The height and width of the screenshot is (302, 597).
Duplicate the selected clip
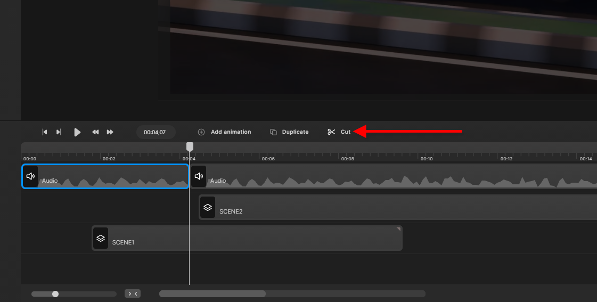coord(289,132)
